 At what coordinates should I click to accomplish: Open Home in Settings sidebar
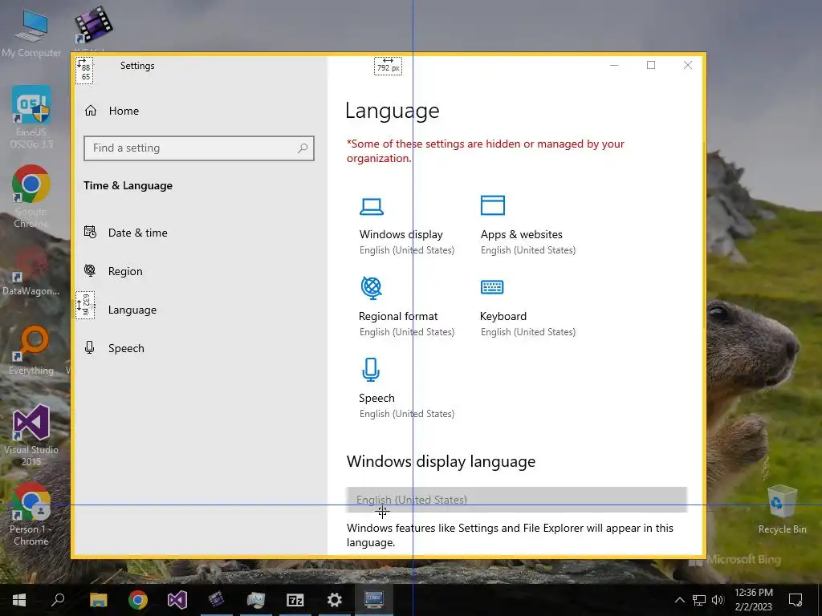coord(124,111)
